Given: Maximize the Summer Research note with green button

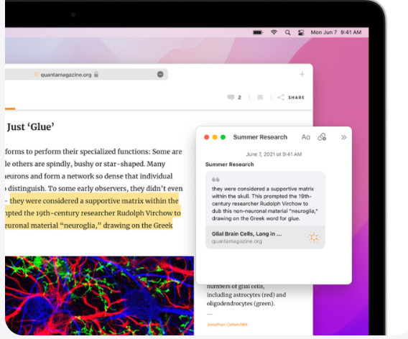Looking at the screenshot, I should point(223,137).
